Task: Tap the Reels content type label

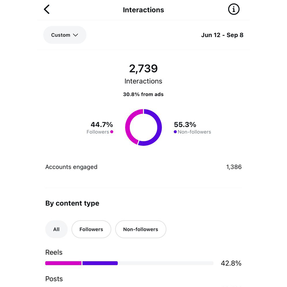Action: 54,252
